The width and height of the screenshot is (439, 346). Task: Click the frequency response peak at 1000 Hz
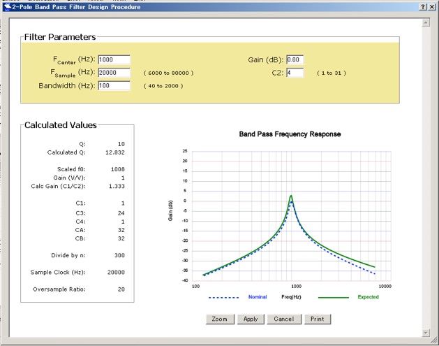tap(291, 196)
